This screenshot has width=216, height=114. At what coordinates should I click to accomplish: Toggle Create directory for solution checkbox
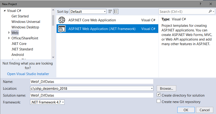pyautogui.click(x=159, y=95)
